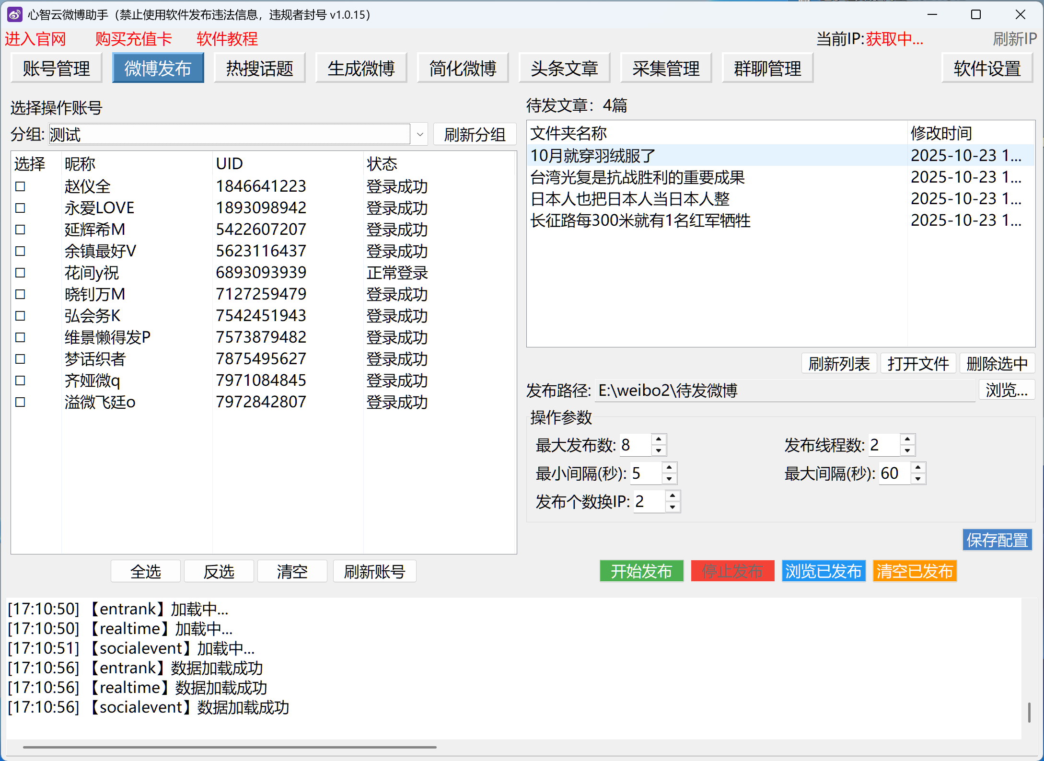Viewport: 1044px width, 761px height.
Task: Check the box for 赵仪全 account
Action: point(20,186)
